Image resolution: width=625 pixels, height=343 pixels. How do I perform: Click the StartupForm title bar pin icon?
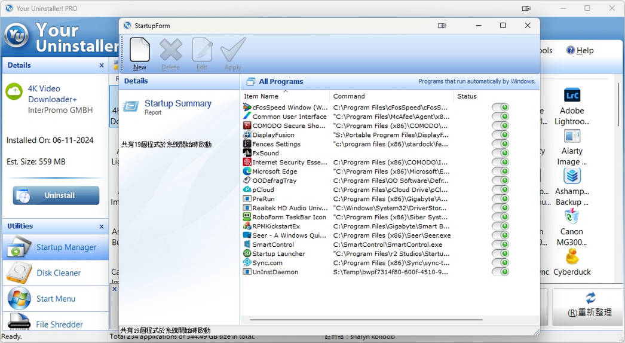point(442,26)
